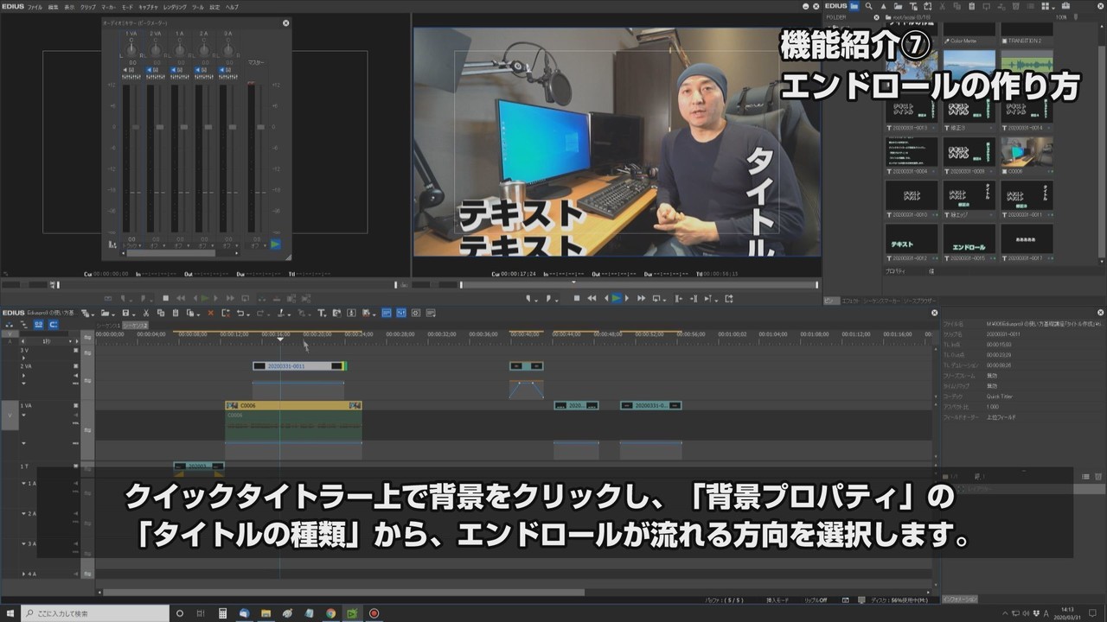Screen dimensions: 1107x622
Task: Click the save project icon
Action: coord(125,313)
